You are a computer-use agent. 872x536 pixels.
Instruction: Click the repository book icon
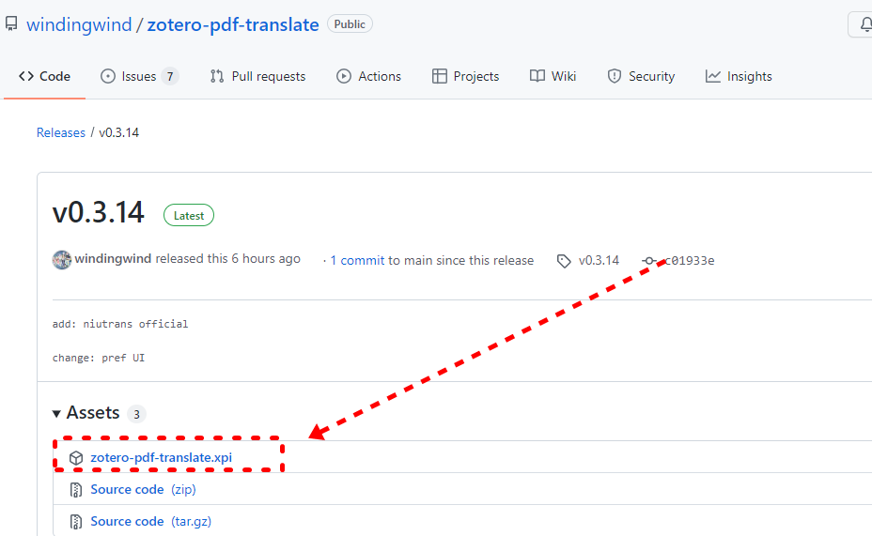point(11,24)
